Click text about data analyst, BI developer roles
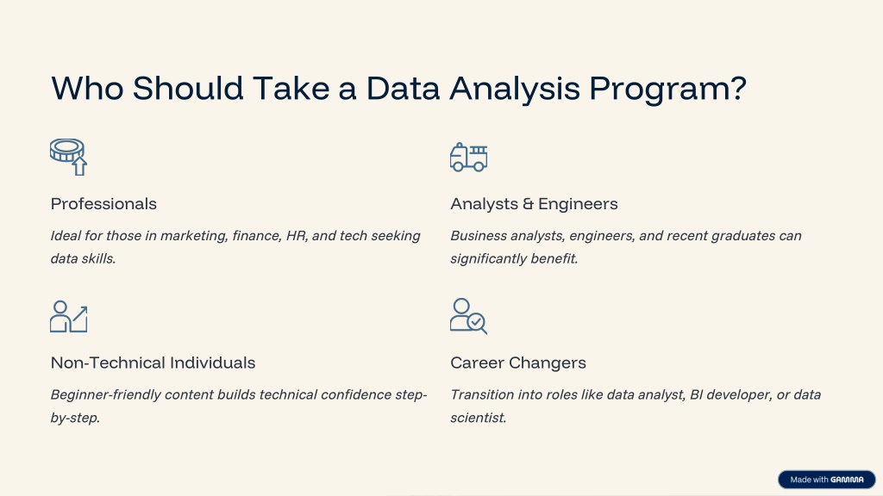This screenshot has height=496, width=883. point(636,406)
